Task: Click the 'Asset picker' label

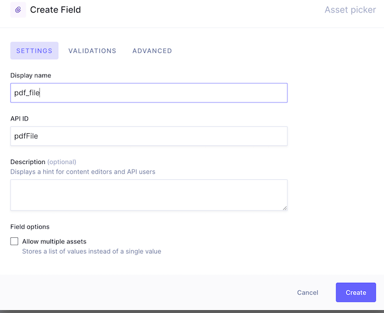Action: 350,10
